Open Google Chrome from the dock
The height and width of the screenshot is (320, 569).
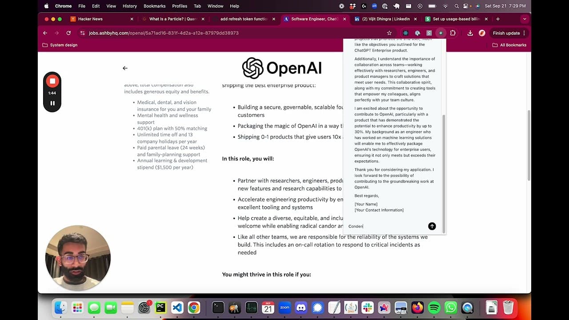(194, 308)
